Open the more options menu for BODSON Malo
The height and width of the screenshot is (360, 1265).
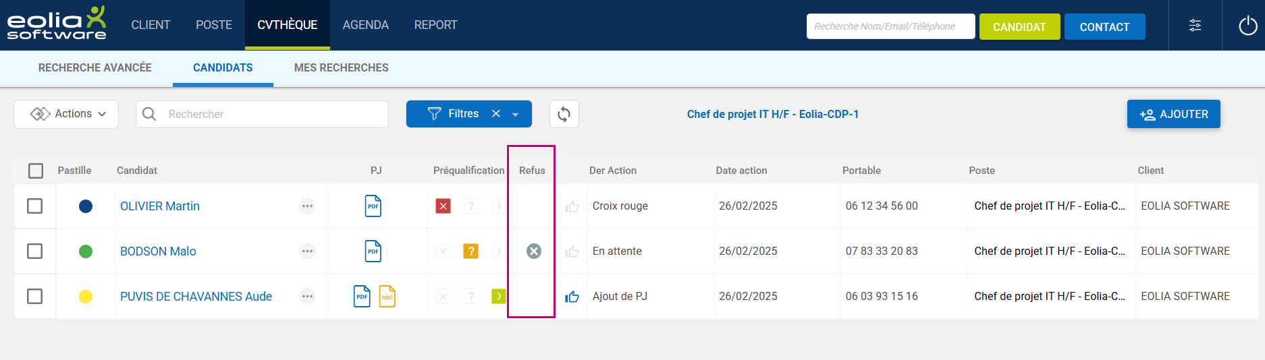(307, 251)
